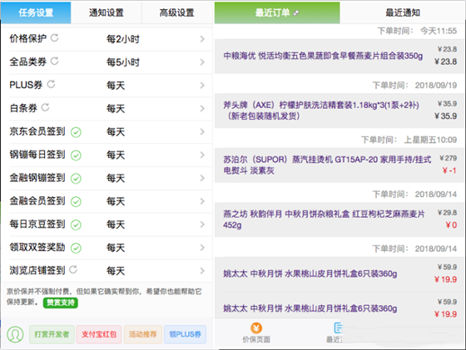Click 下单时间 2018/09/19 header
The height and width of the screenshot is (350, 466).
414,85
